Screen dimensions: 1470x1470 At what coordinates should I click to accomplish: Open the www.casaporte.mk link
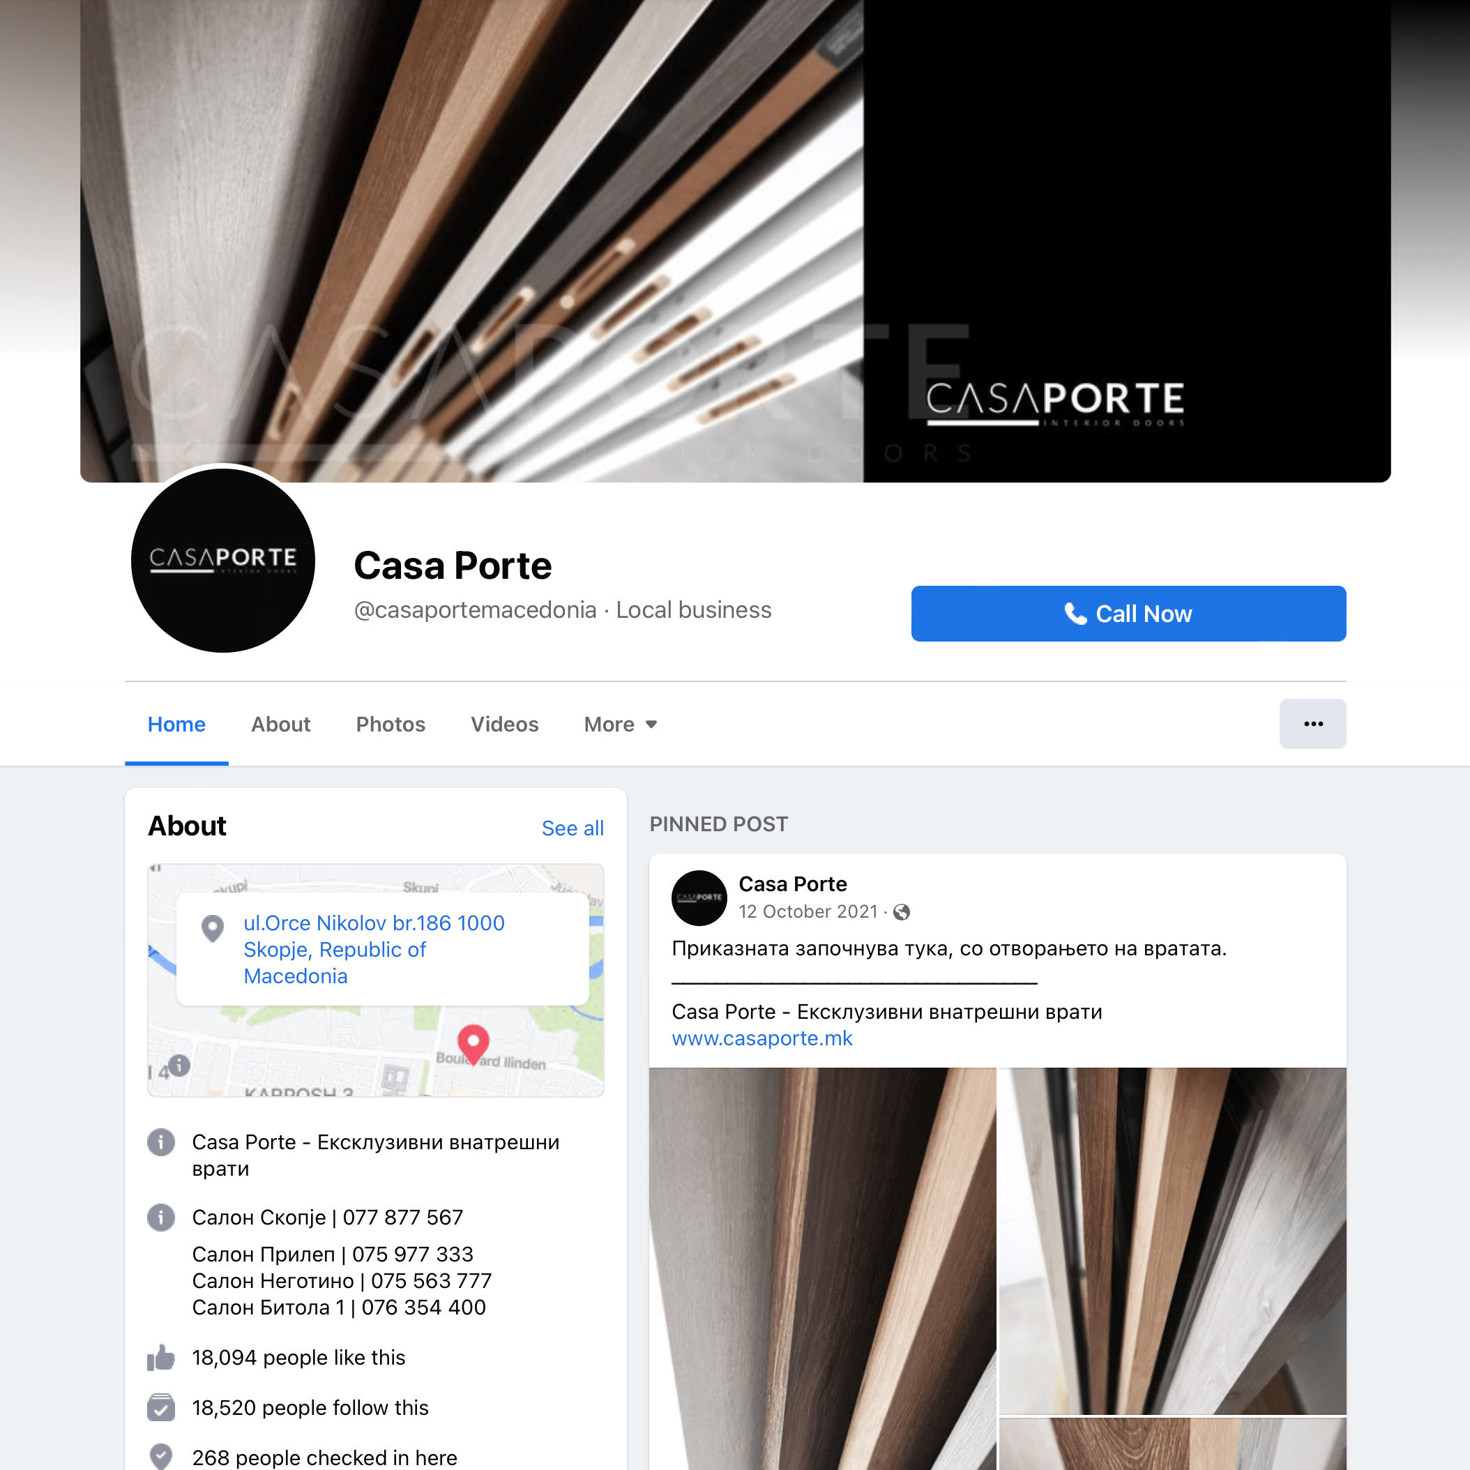(761, 1038)
